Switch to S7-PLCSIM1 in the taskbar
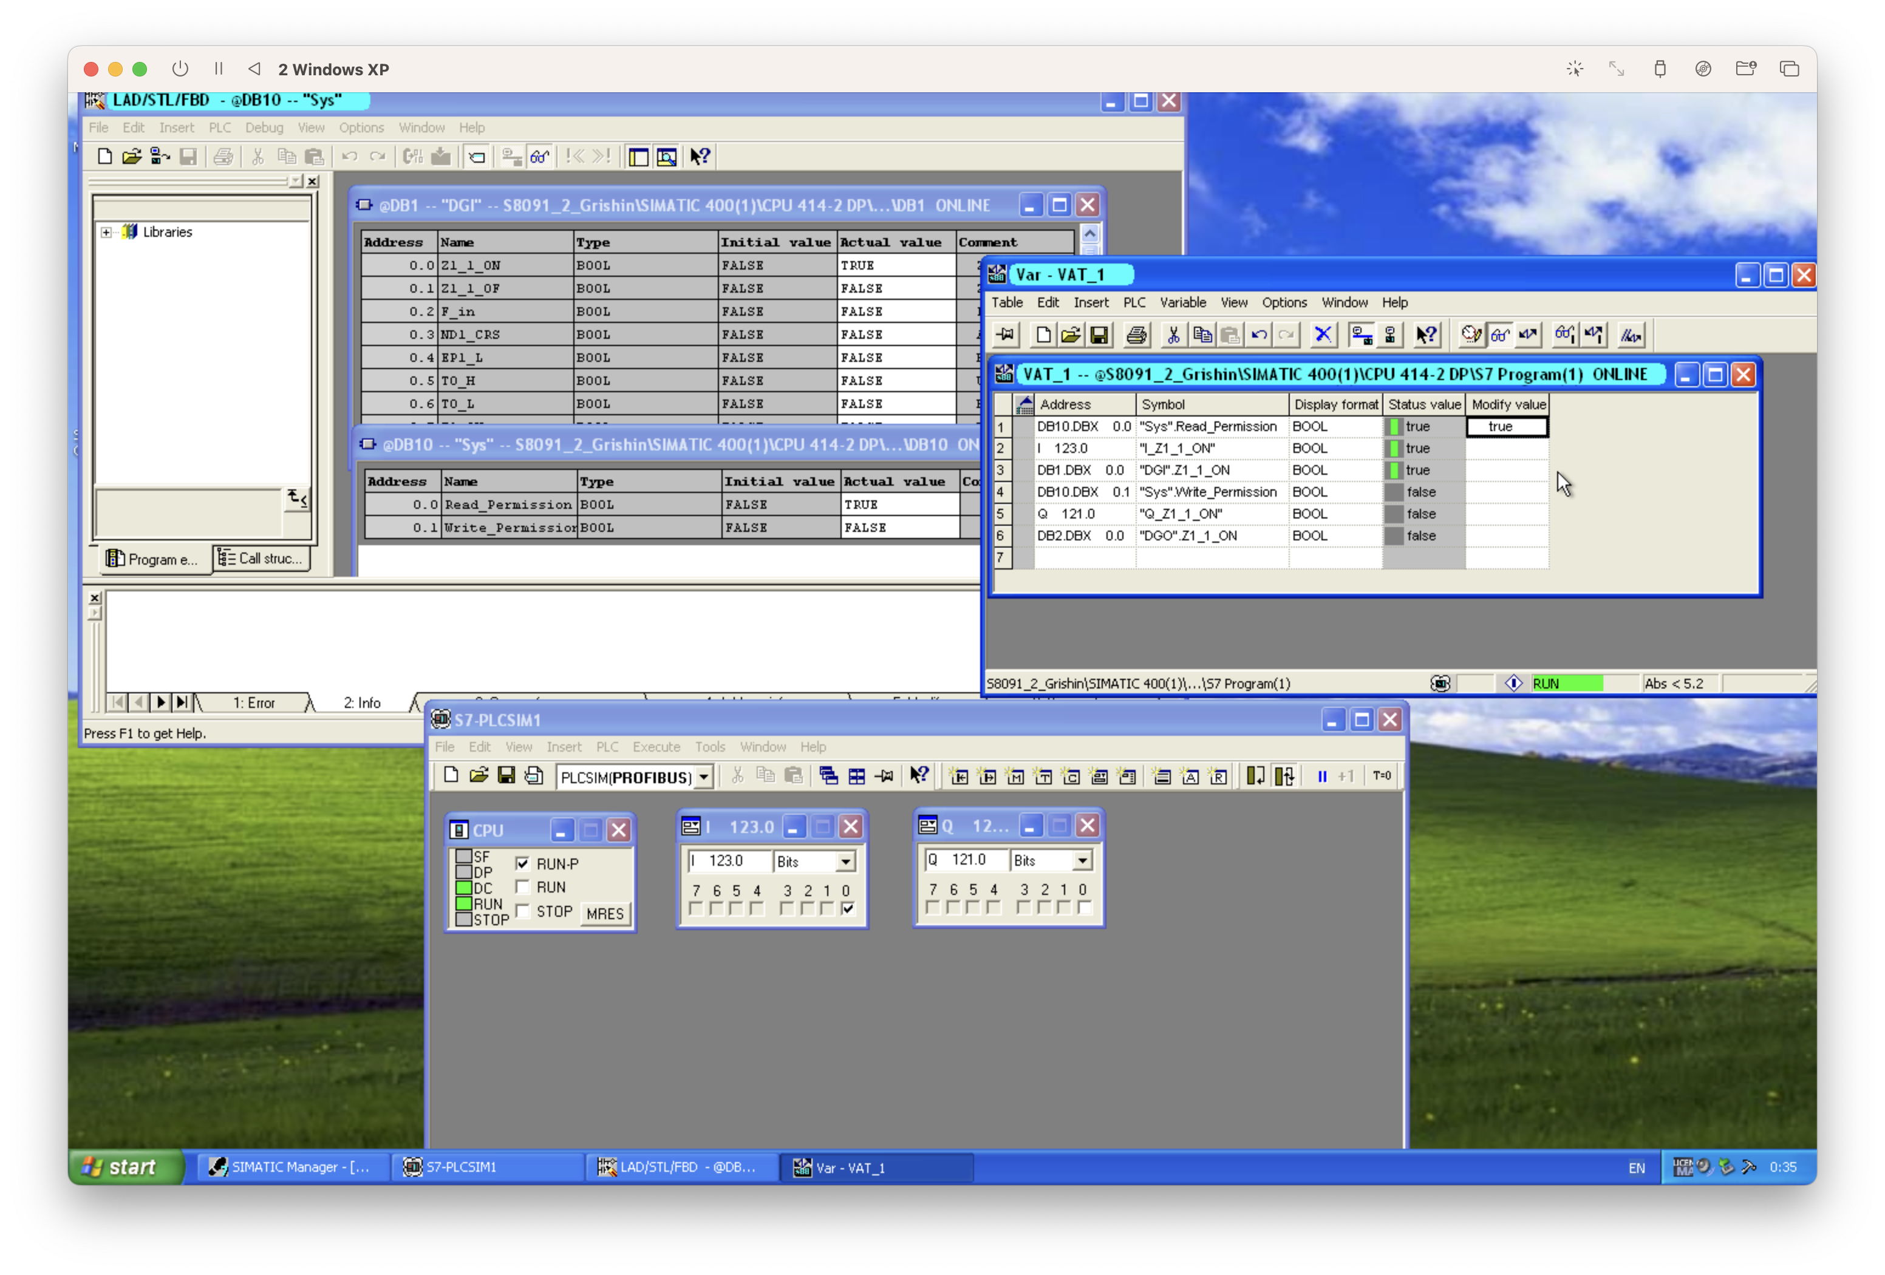This screenshot has width=1885, height=1275. coord(486,1167)
